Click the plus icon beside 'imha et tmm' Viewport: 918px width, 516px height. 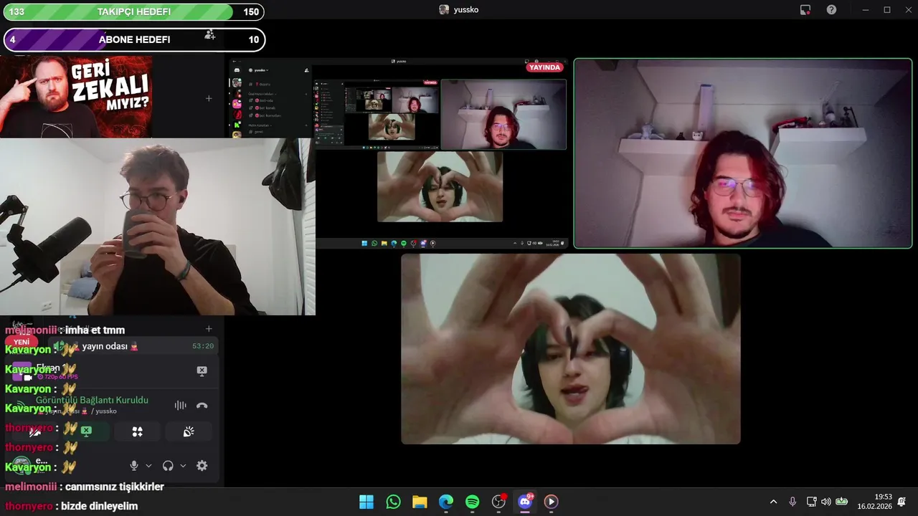pos(209,329)
